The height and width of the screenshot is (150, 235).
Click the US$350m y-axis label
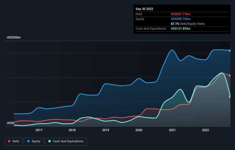click(x=14, y=37)
